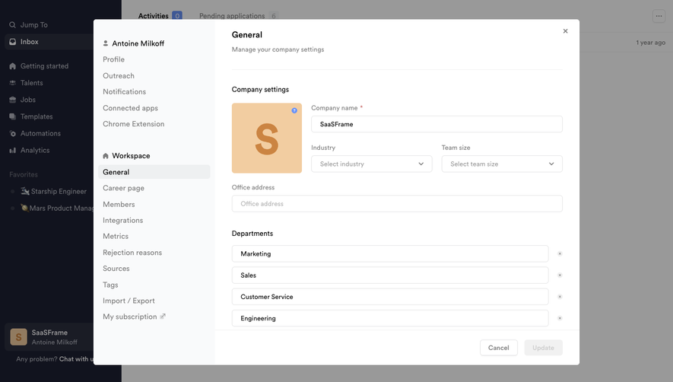
Task: Click the help badge on company logo
Action: click(x=294, y=110)
